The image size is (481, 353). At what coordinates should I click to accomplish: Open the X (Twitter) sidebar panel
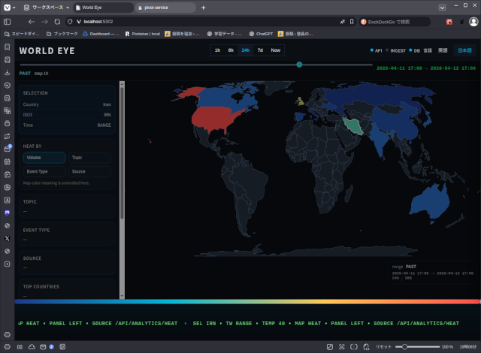pyautogui.click(x=8, y=238)
